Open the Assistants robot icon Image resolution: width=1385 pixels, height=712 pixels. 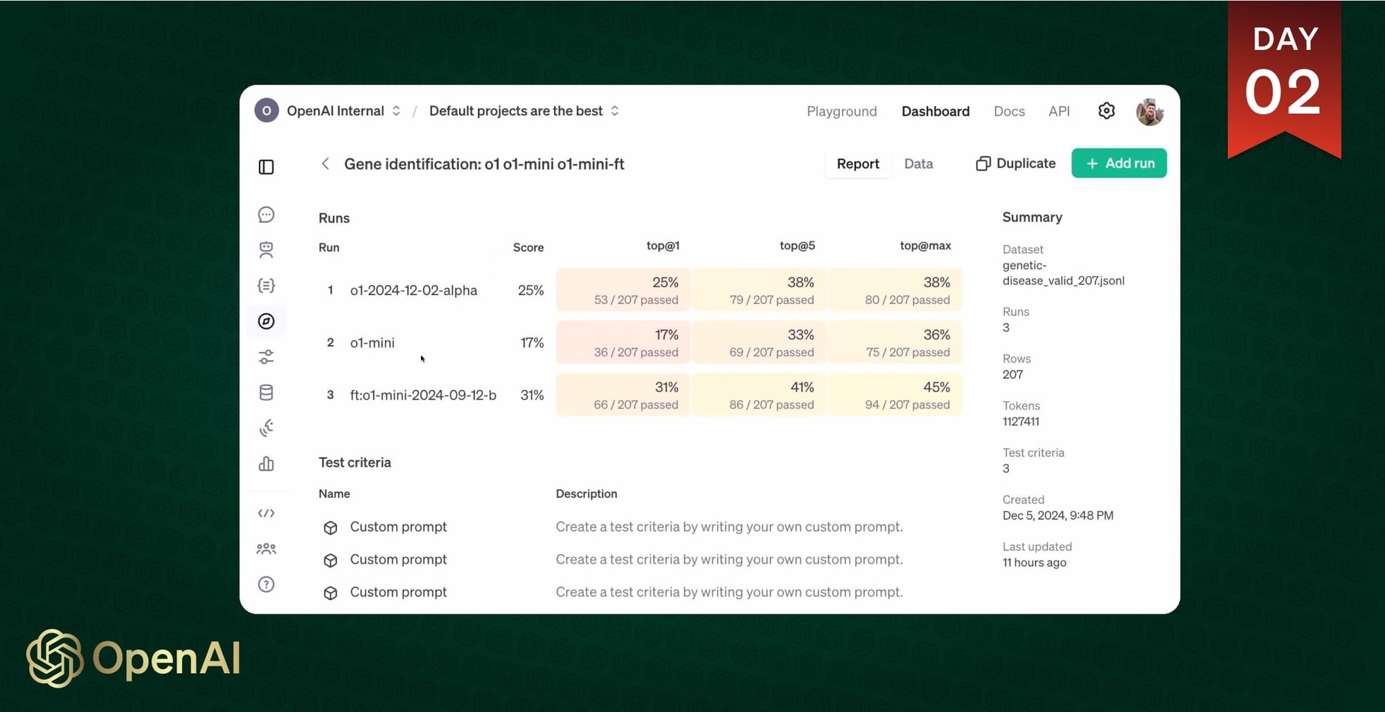pos(267,250)
